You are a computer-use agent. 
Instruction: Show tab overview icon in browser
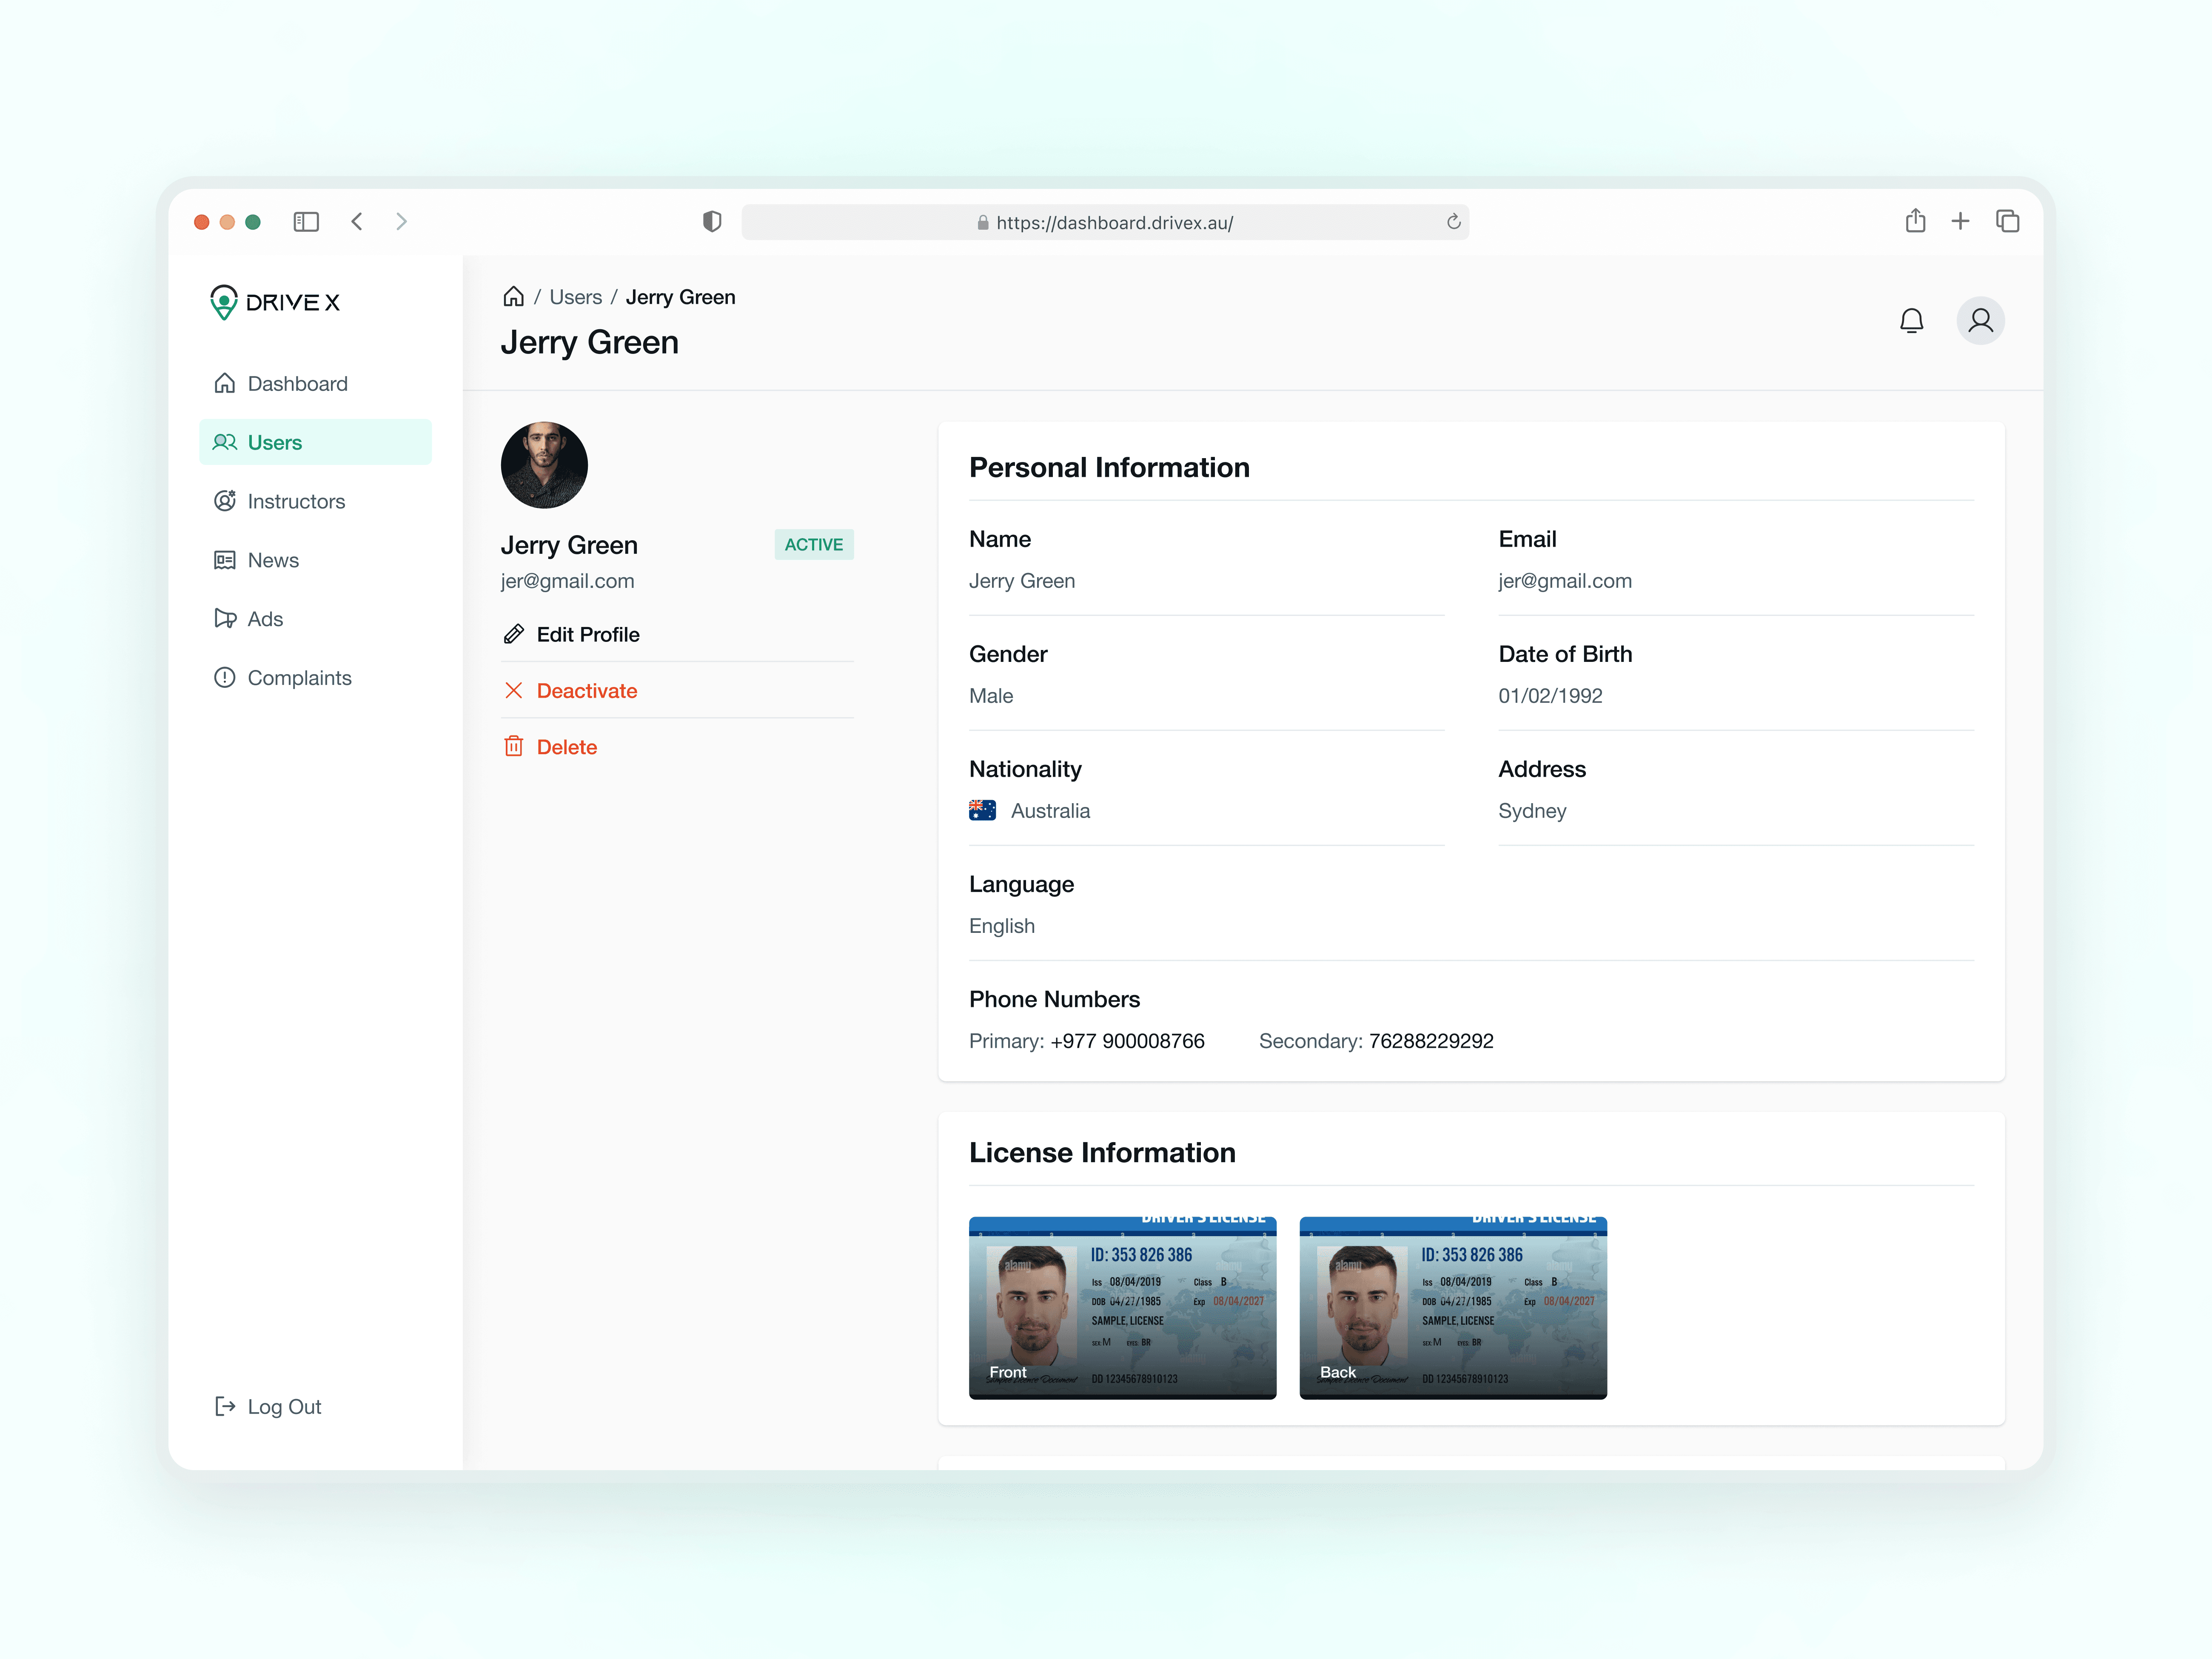[x=2007, y=221]
